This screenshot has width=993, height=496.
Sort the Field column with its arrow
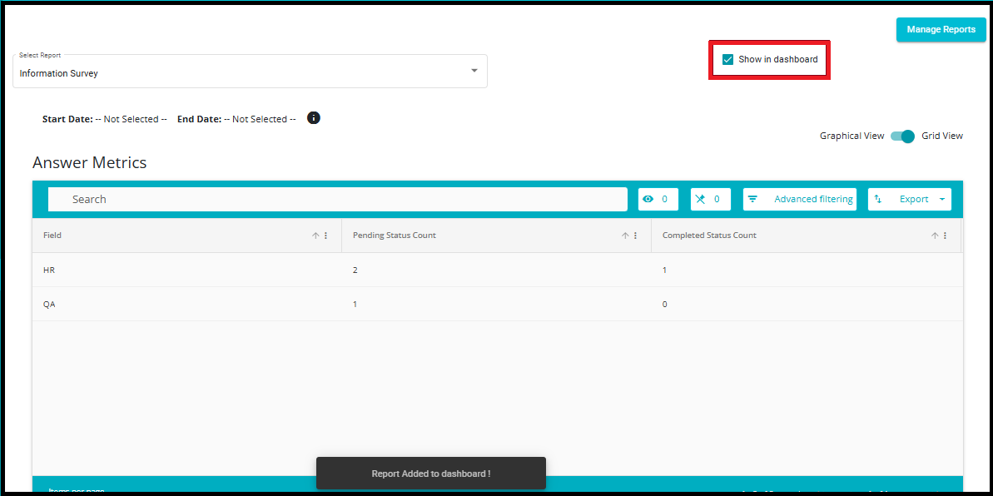(x=315, y=236)
